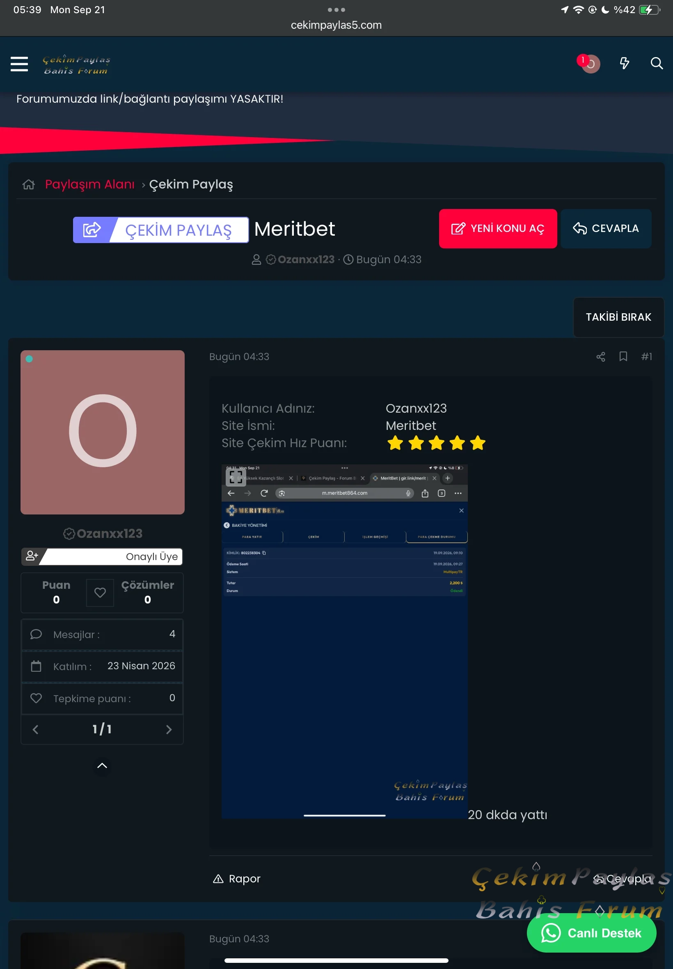Image resolution: width=673 pixels, height=969 pixels.
Task: Open the hamburger navigation menu
Action: tap(19, 64)
